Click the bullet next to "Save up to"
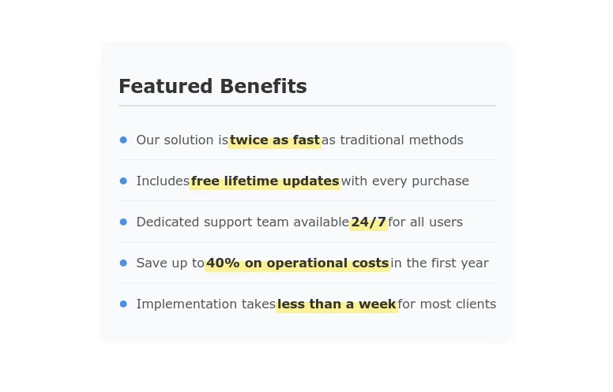613x392 pixels. click(123, 263)
